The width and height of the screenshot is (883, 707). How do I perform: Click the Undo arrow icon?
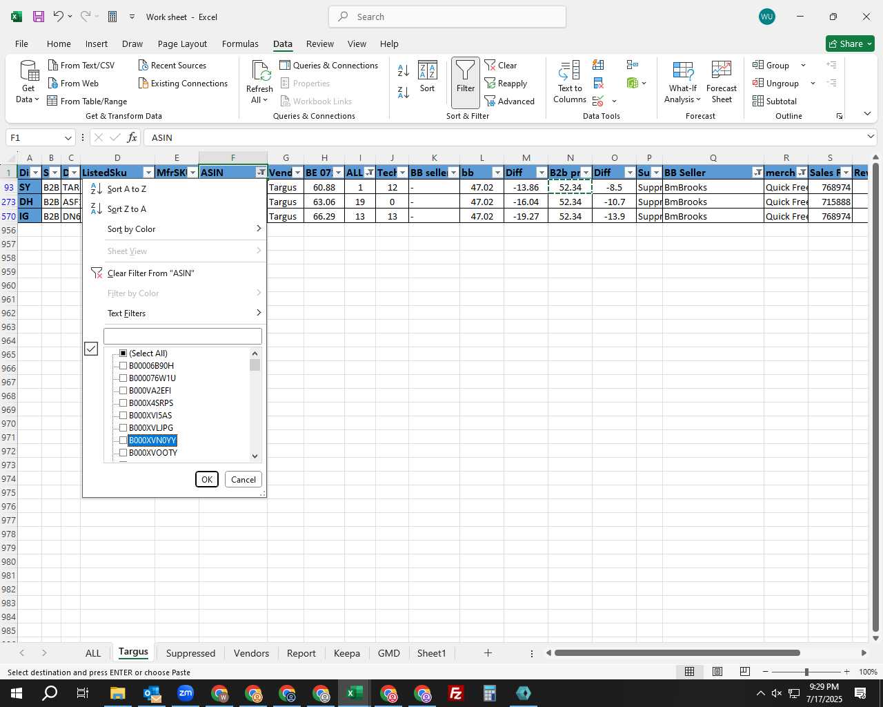[x=59, y=17]
